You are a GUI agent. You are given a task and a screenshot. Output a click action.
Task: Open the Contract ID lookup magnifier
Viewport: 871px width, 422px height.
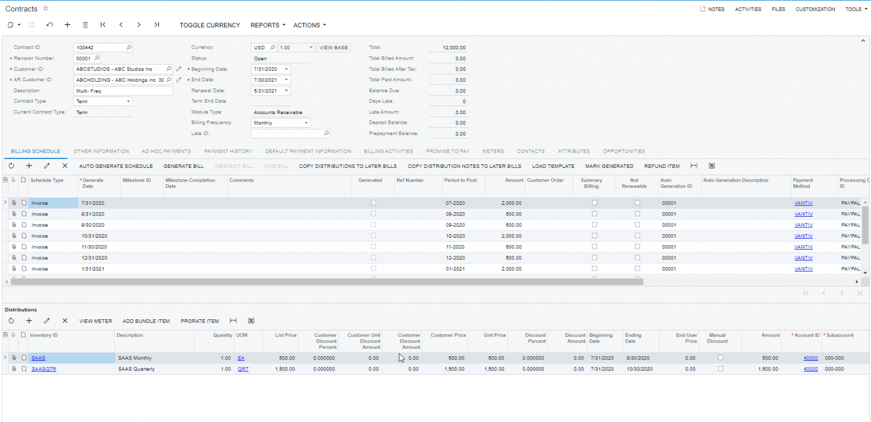(129, 47)
